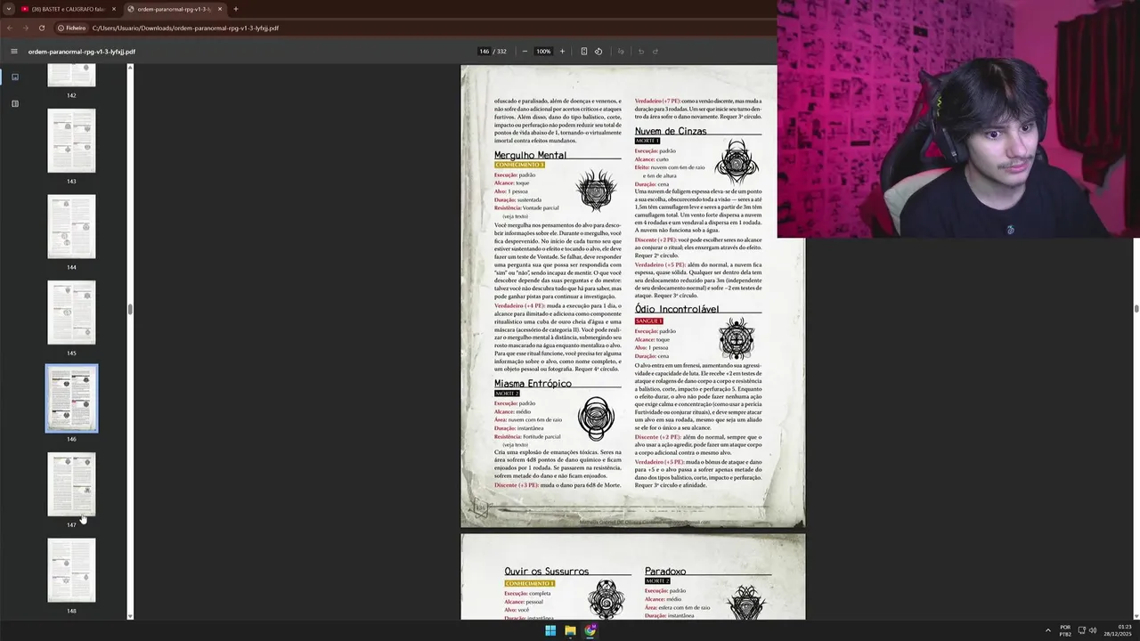
Task: Edit the page number field showing 146
Action: click(484, 52)
